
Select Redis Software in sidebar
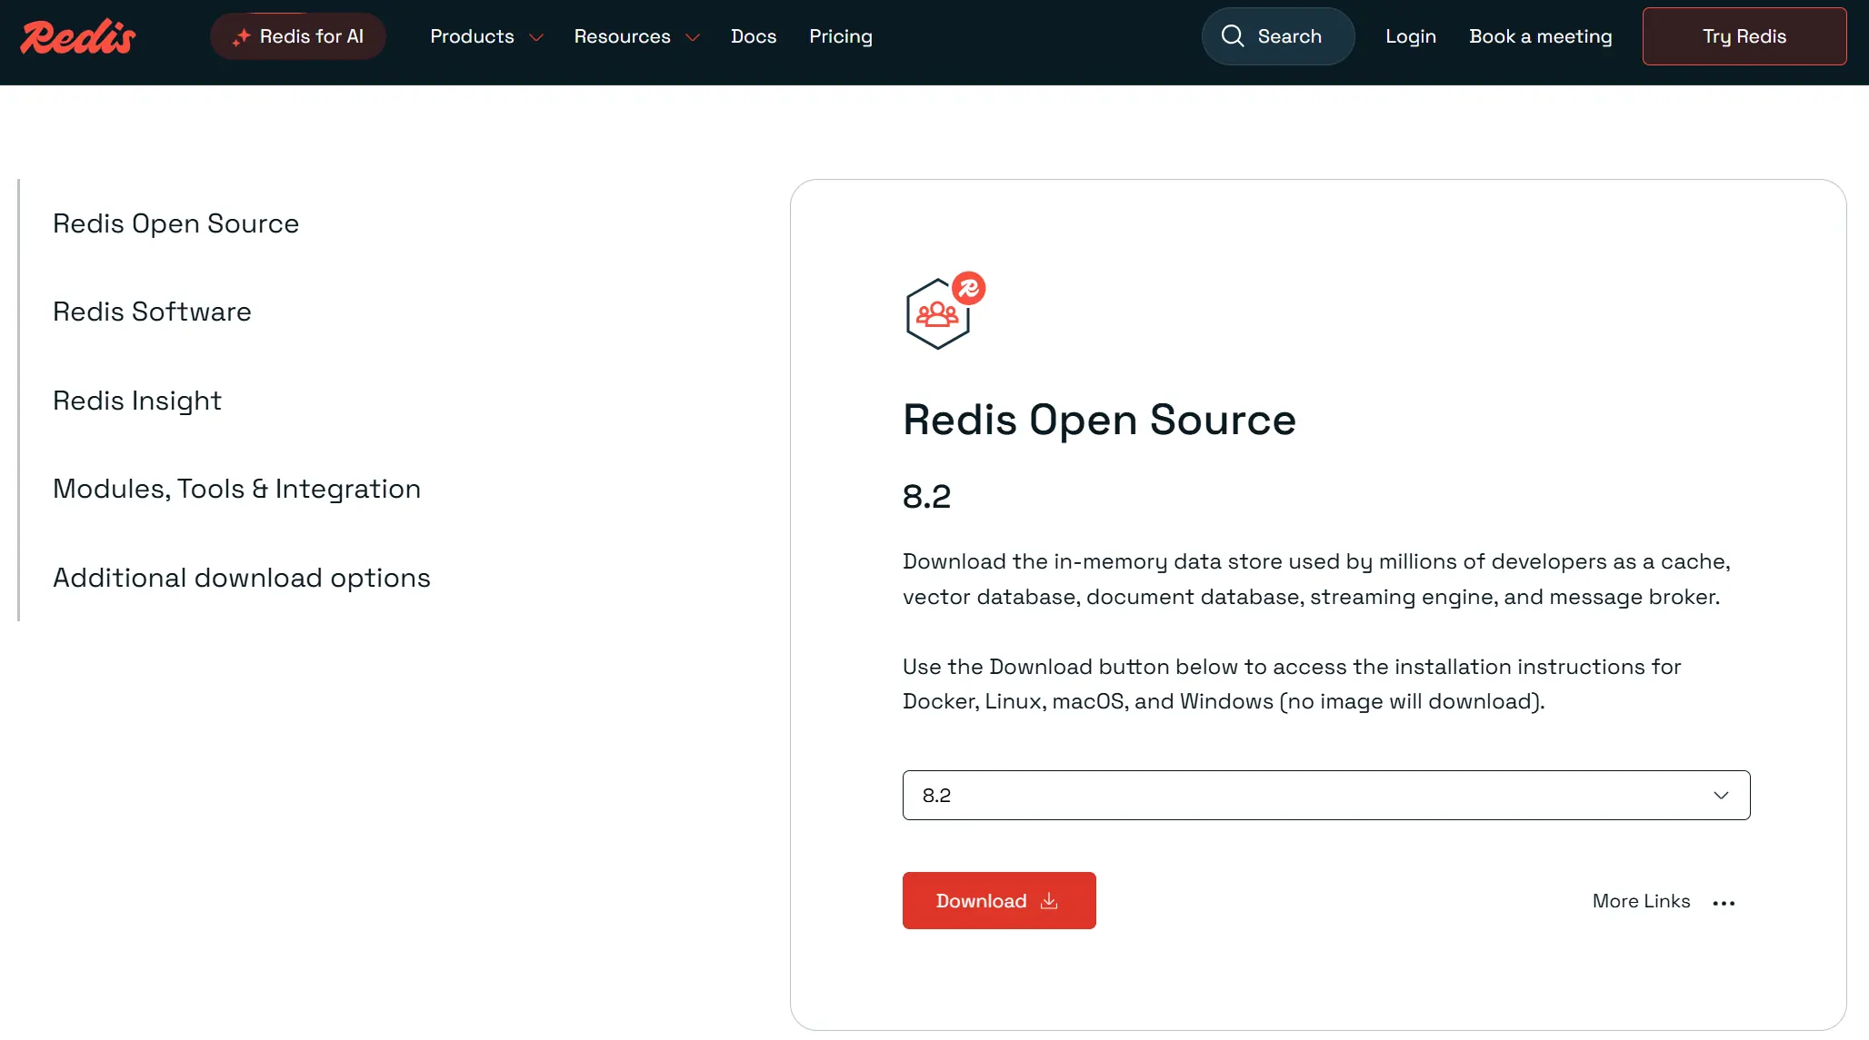152,312
